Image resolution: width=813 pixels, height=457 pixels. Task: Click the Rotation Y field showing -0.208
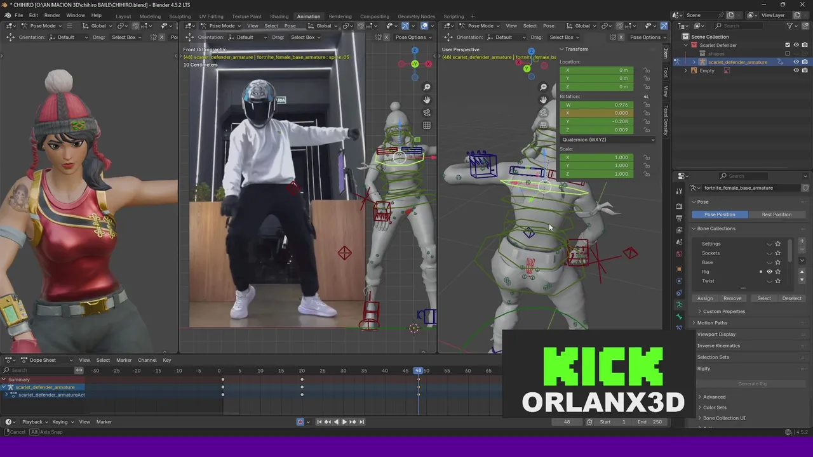pyautogui.click(x=596, y=121)
